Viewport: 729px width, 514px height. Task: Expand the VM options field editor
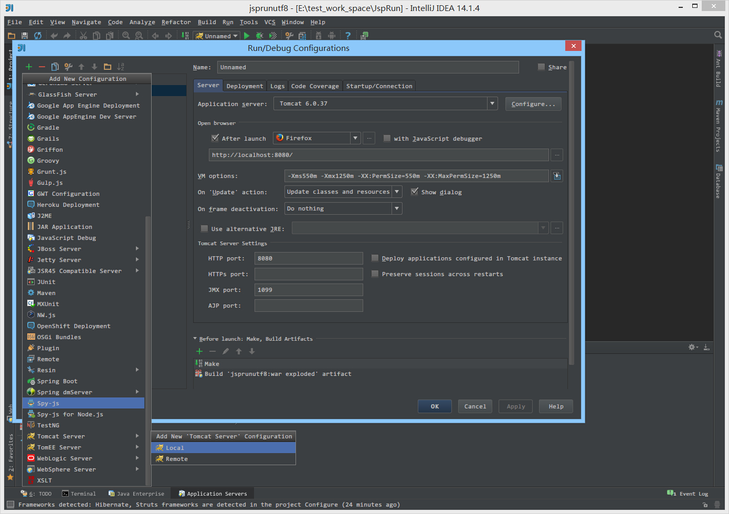tap(556, 176)
